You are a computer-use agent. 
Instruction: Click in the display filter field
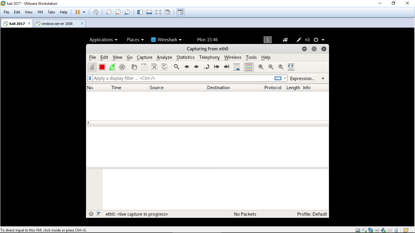click(182, 78)
